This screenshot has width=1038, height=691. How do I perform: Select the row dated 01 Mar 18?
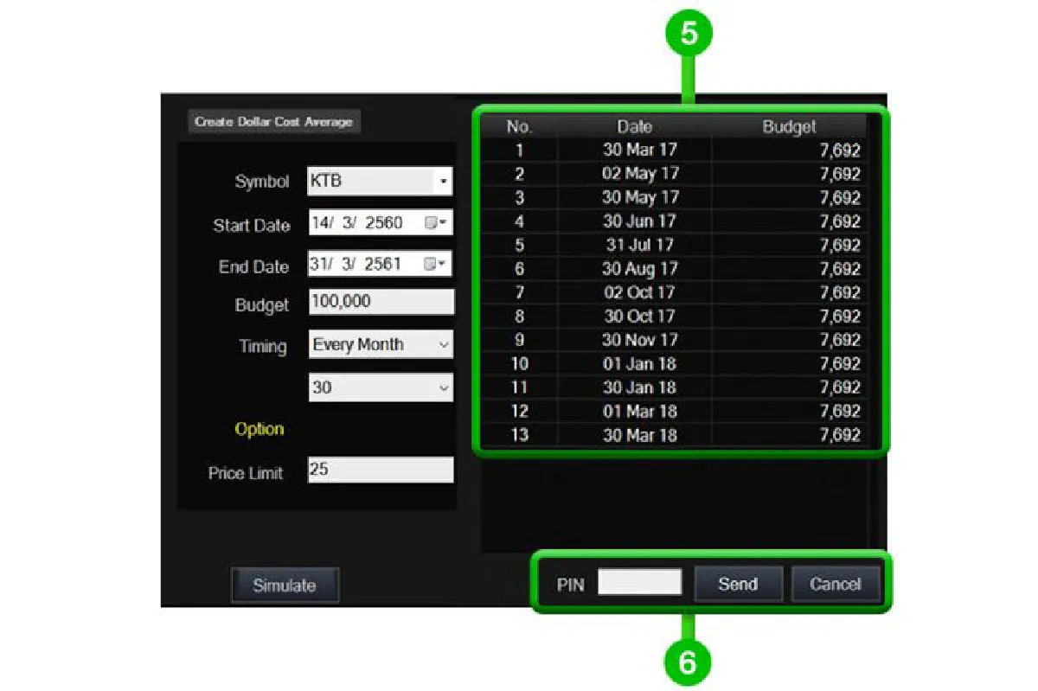pos(674,411)
